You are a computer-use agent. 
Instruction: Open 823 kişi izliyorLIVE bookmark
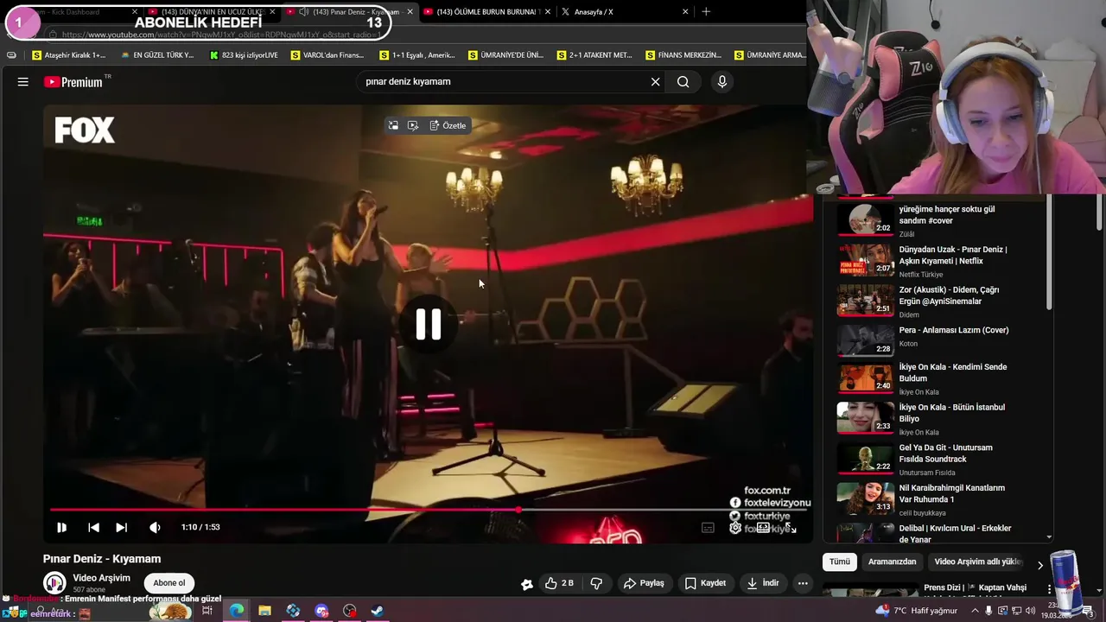click(x=244, y=55)
